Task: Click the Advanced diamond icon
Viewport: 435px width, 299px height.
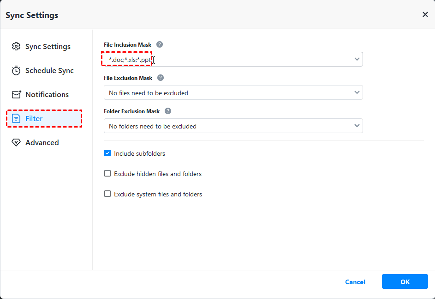Action: pos(16,143)
